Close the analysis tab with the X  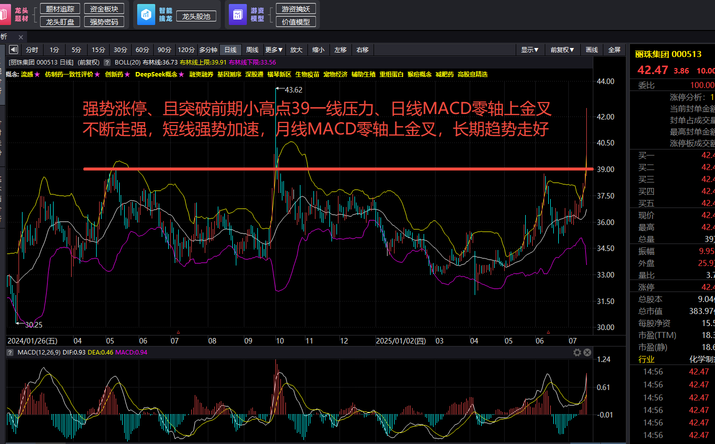(21, 37)
